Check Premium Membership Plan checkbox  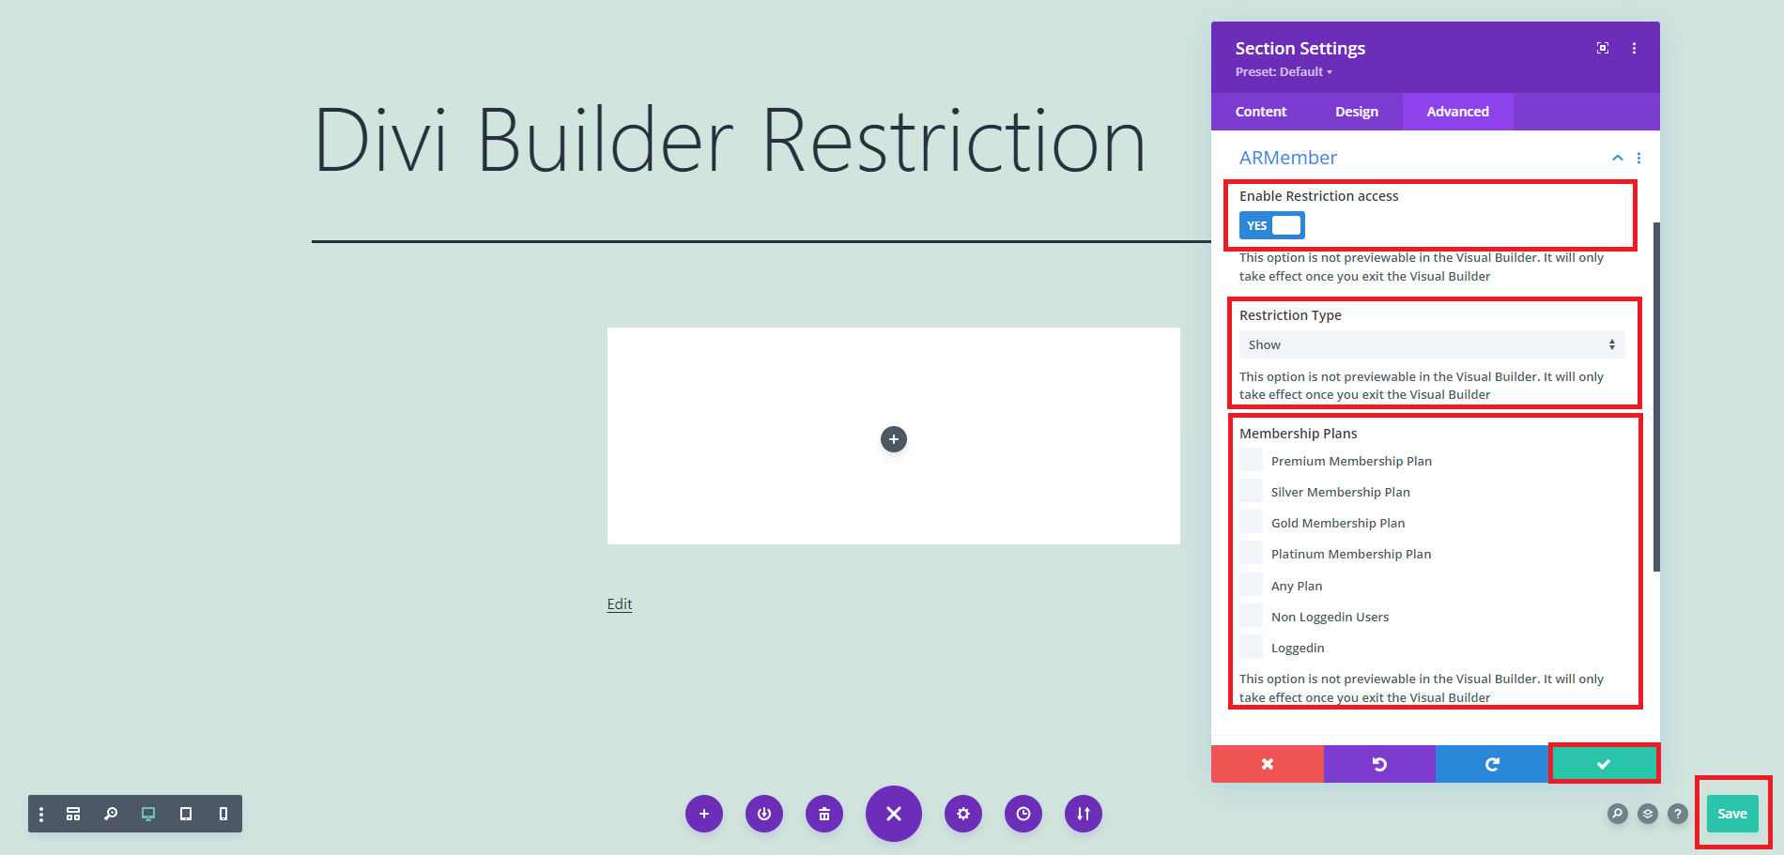pos(1251,460)
